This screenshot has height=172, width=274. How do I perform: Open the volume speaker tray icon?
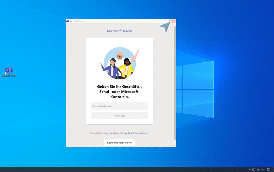[257, 170]
